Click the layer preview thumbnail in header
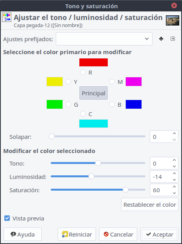This screenshot has width=182, height=244. (172, 20)
